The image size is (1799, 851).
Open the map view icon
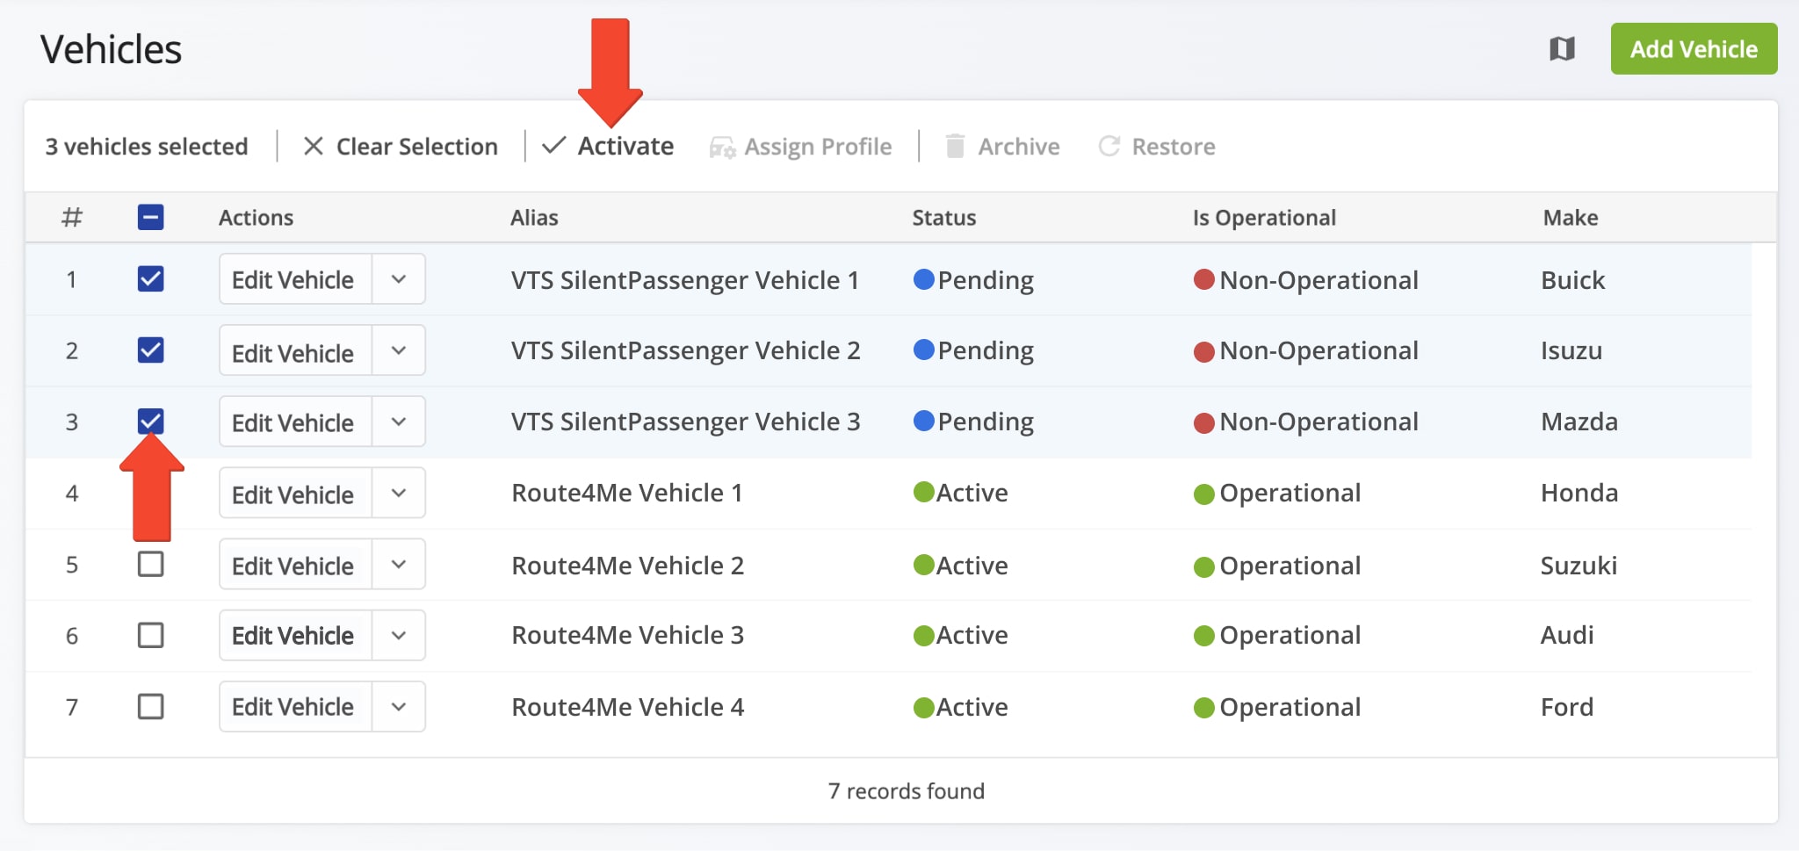point(1562,48)
